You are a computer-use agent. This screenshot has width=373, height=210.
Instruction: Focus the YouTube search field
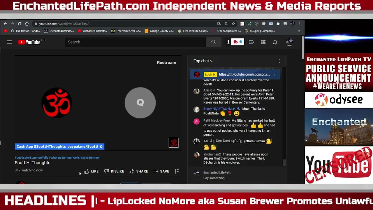(136, 42)
